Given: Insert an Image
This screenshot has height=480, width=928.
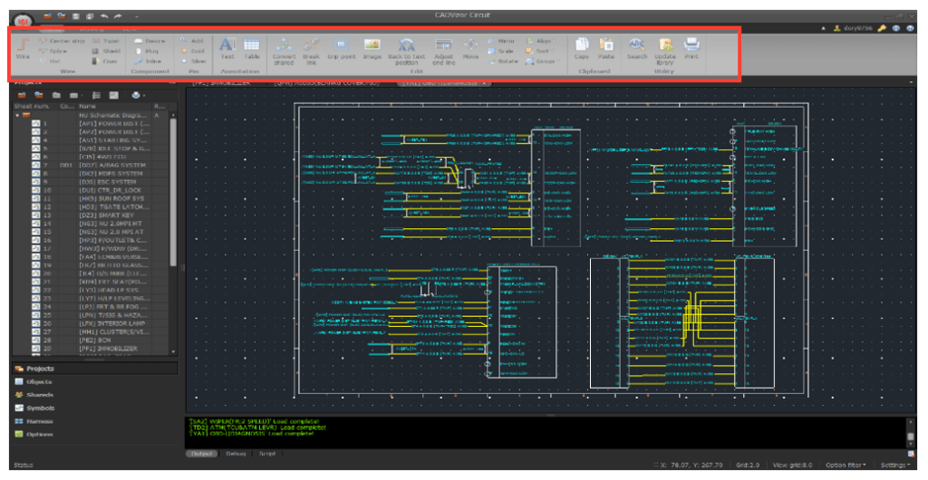Looking at the screenshot, I should click(372, 49).
